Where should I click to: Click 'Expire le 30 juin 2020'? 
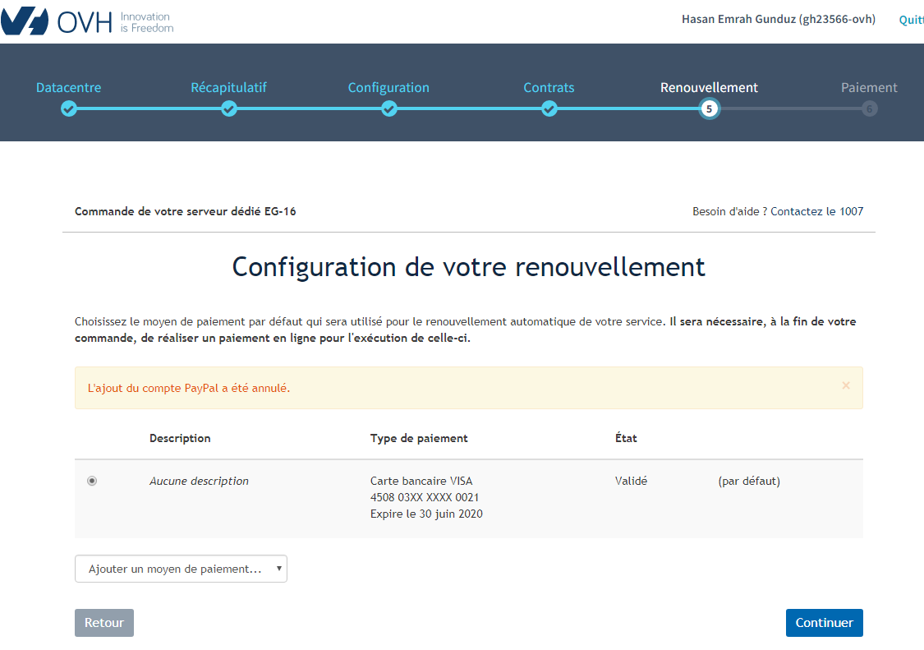pos(426,514)
